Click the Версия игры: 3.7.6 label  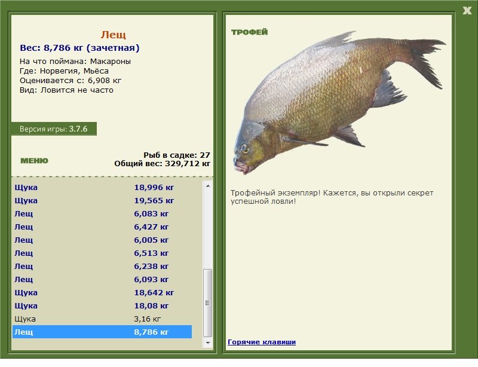tap(54, 129)
